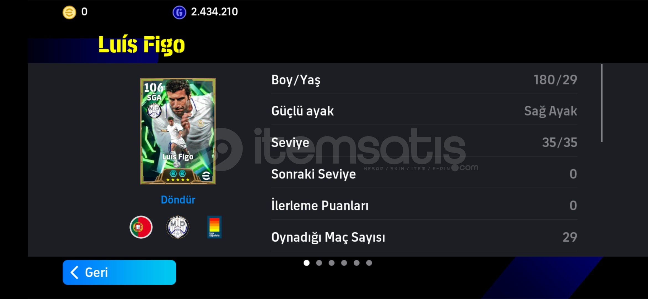
Task: Tap the eFootball logo on the card
Action: 206,176
